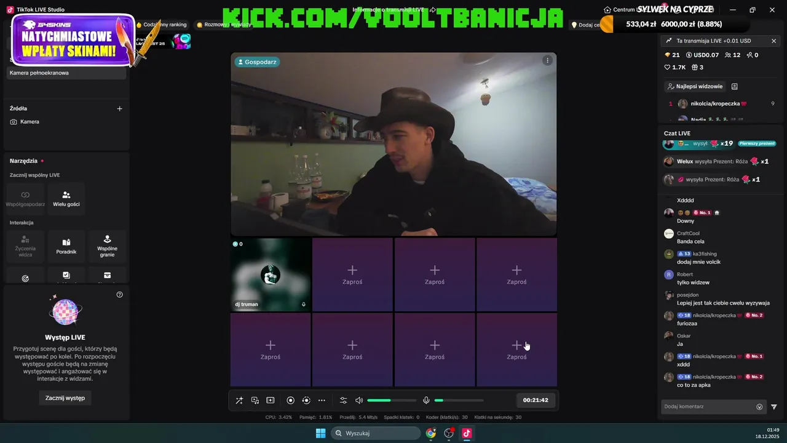Click the dashed circle replay icon
Screen dimensions: 787x443
306,401
